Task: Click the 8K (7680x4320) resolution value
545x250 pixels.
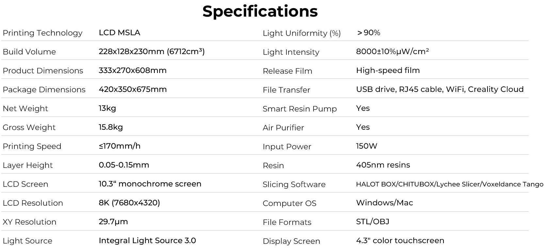Action: tap(129, 203)
